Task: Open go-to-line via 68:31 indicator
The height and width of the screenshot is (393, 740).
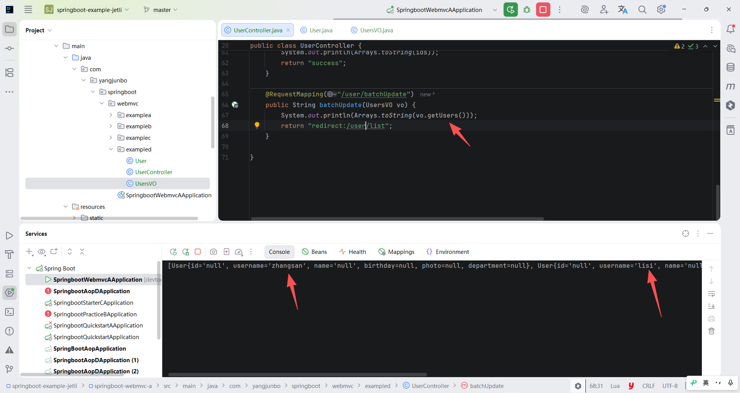Action: click(596, 386)
